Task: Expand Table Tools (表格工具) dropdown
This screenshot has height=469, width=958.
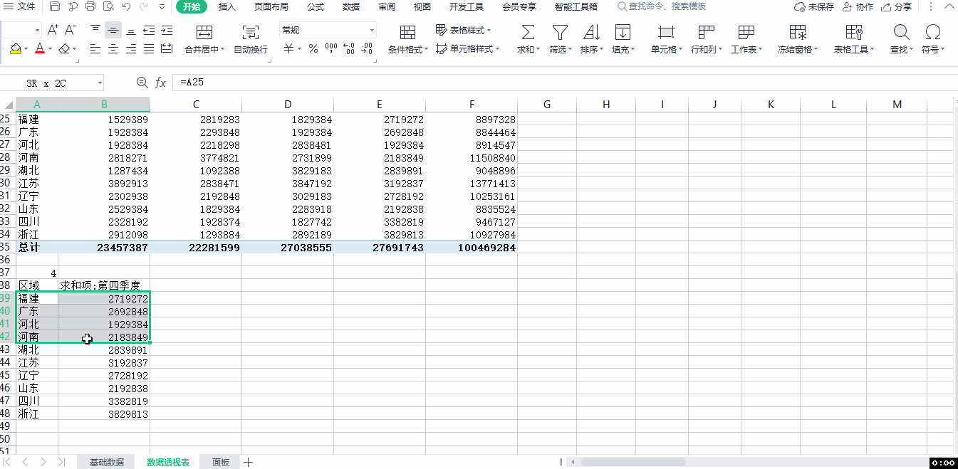Action: tap(872, 50)
